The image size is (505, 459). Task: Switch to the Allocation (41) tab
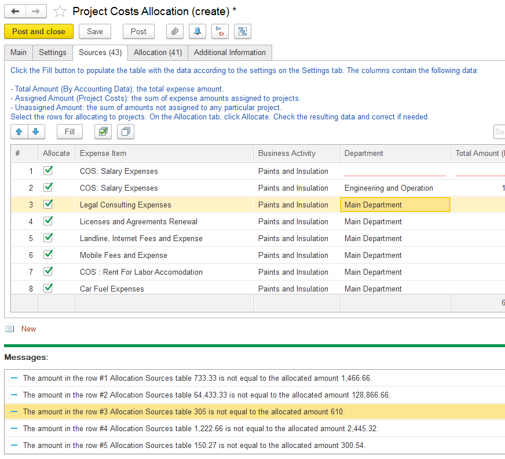click(x=158, y=53)
